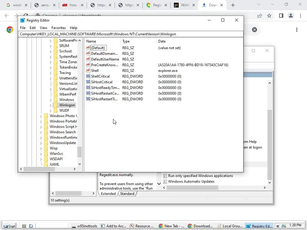Expand the WSDAPI key

tap(41, 159)
